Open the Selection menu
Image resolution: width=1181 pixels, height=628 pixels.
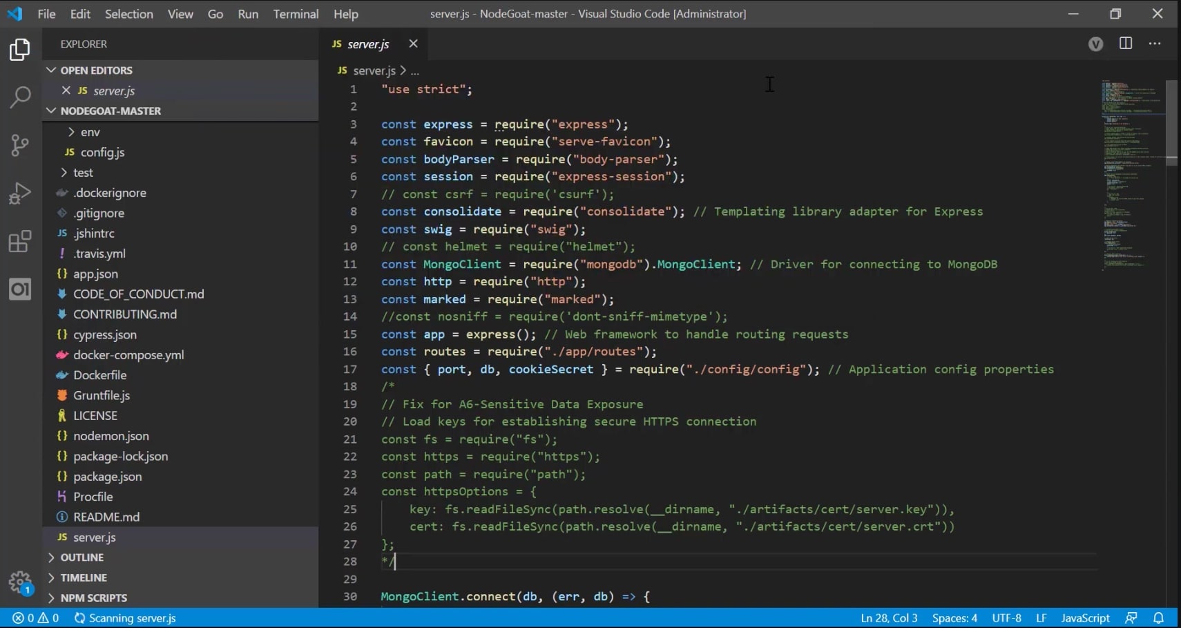[129, 14]
